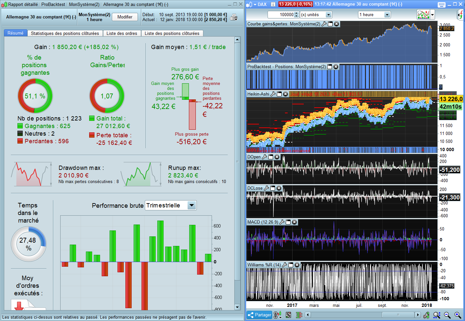
Task: Open chart settings wrench at bottom toolbar
Action: tap(426, 315)
